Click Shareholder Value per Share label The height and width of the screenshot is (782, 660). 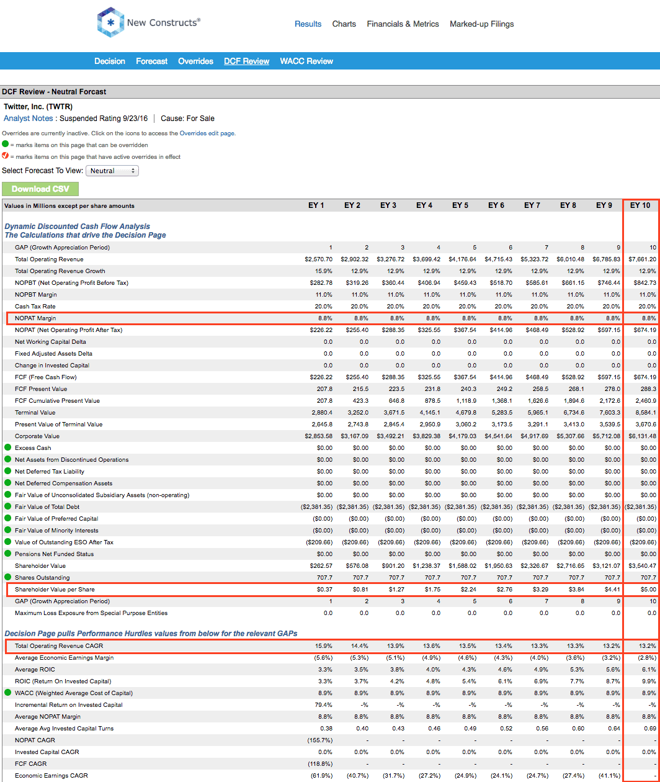click(x=55, y=589)
